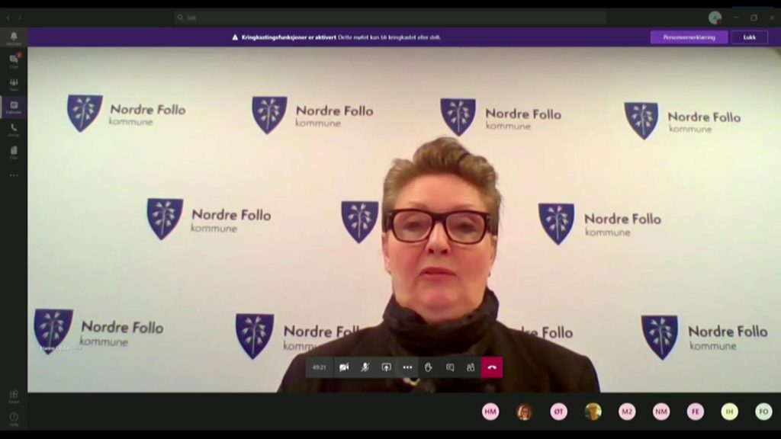
Task: Open the Activity bell in the sidebar
Action: (x=14, y=37)
